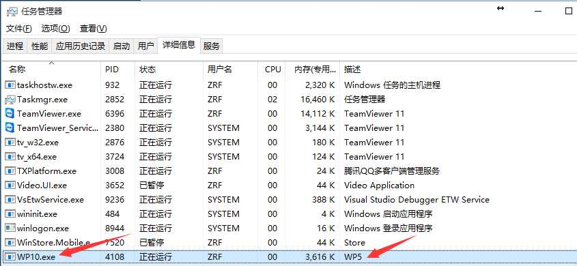This screenshot has height=266, width=577.
Task: Switch to the 进程 tab
Action: [x=15, y=46]
